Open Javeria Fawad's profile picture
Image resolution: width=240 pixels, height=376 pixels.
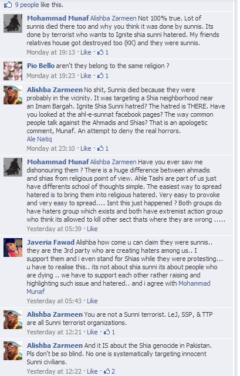(x=13, y=248)
